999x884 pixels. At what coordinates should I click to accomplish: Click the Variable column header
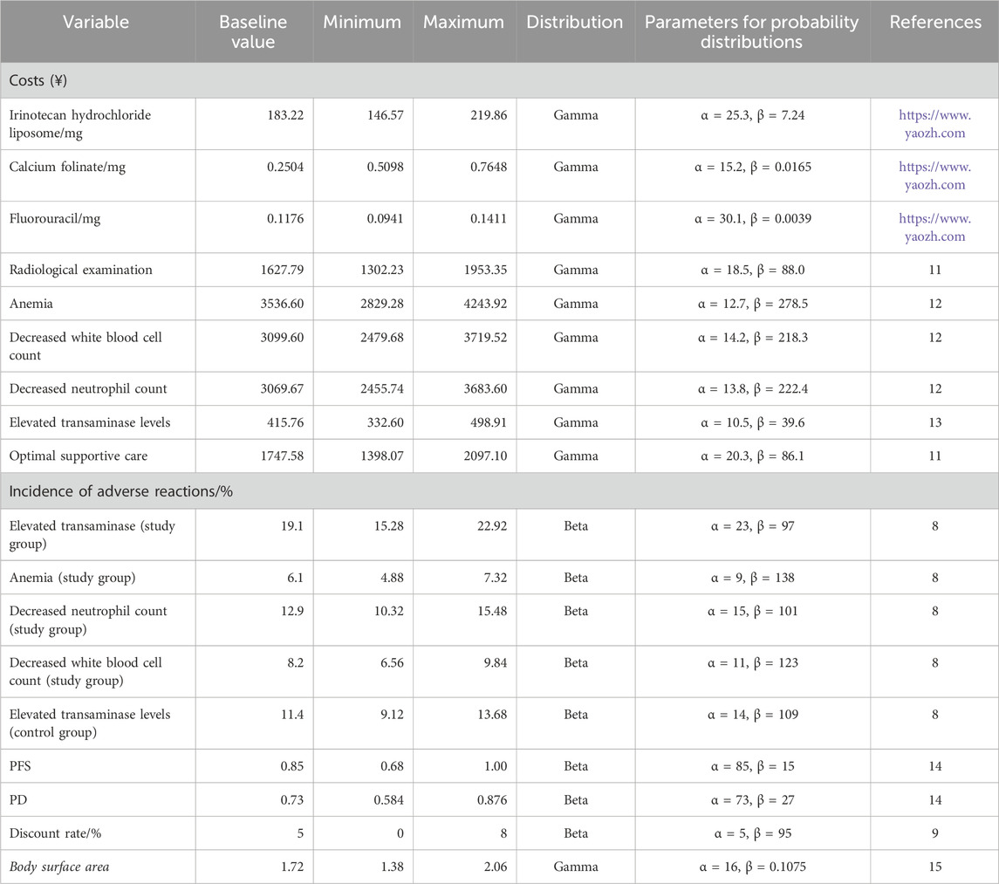point(98,22)
